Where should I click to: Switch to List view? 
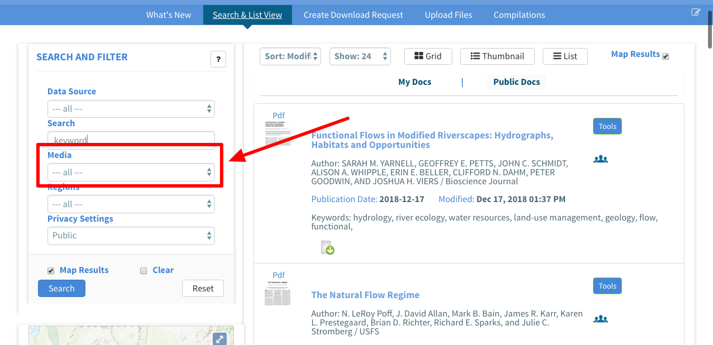click(564, 56)
